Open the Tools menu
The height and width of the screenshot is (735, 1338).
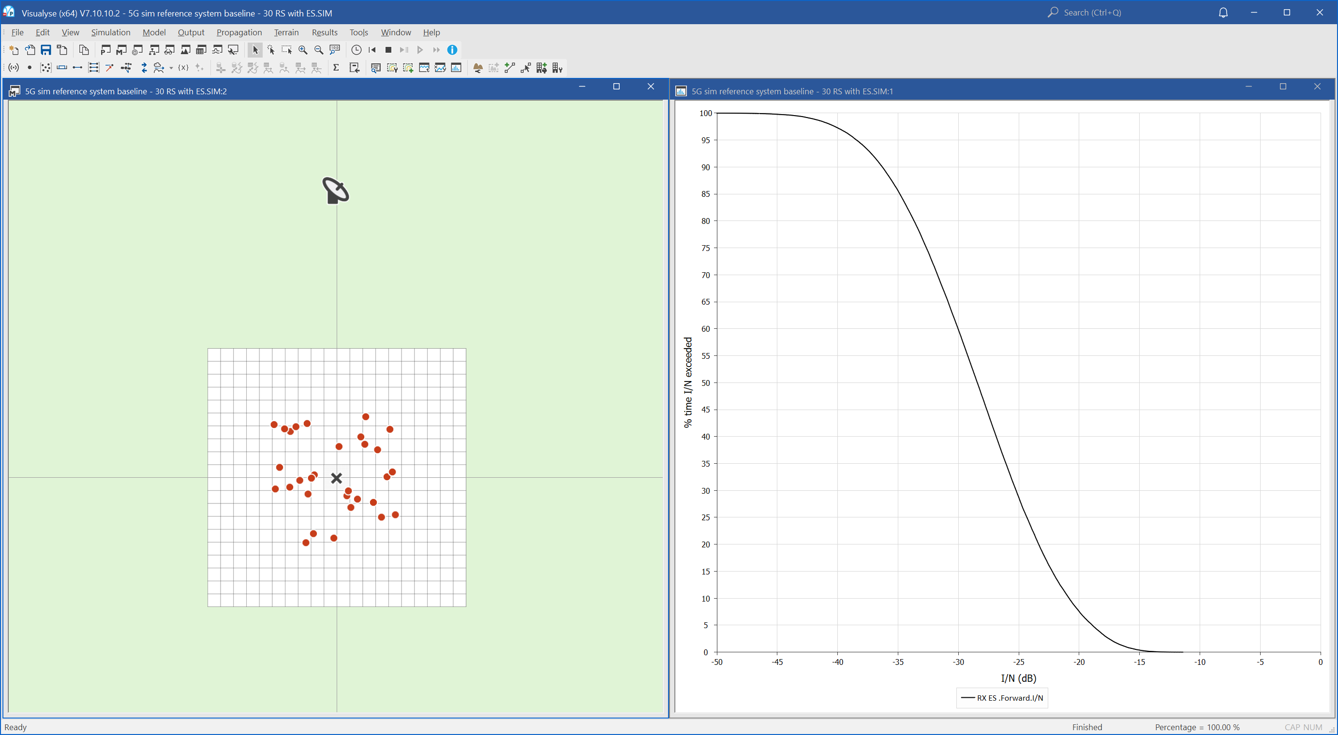[x=358, y=32]
